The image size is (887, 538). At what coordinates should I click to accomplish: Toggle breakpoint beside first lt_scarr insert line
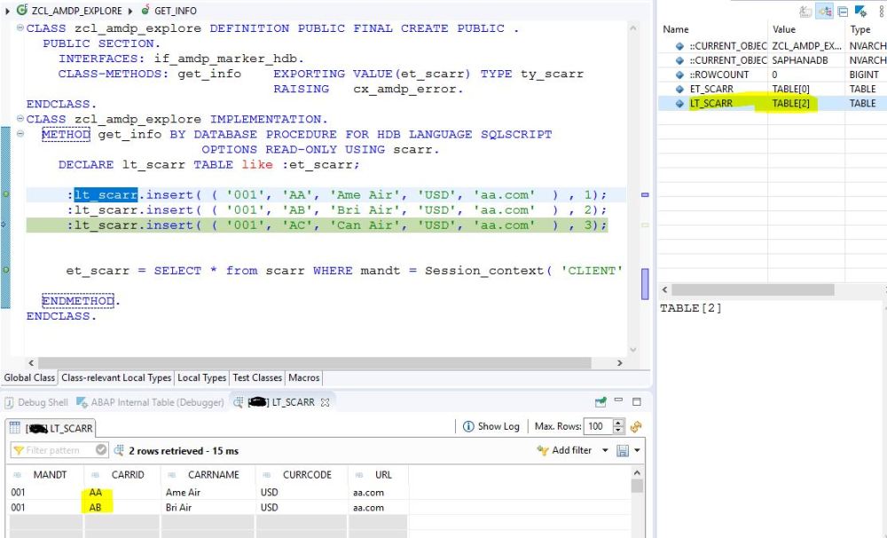[5, 194]
